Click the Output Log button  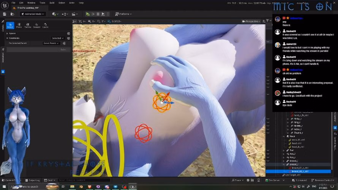(33, 180)
